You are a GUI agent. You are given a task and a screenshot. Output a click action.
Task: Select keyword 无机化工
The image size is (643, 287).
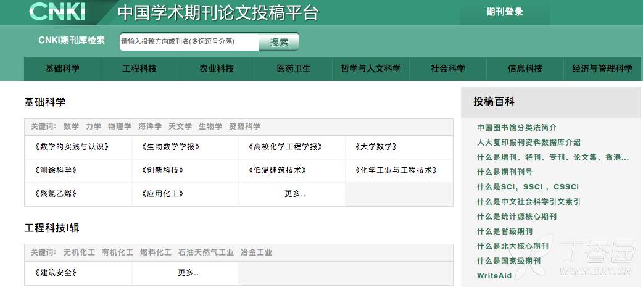coord(79,252)
